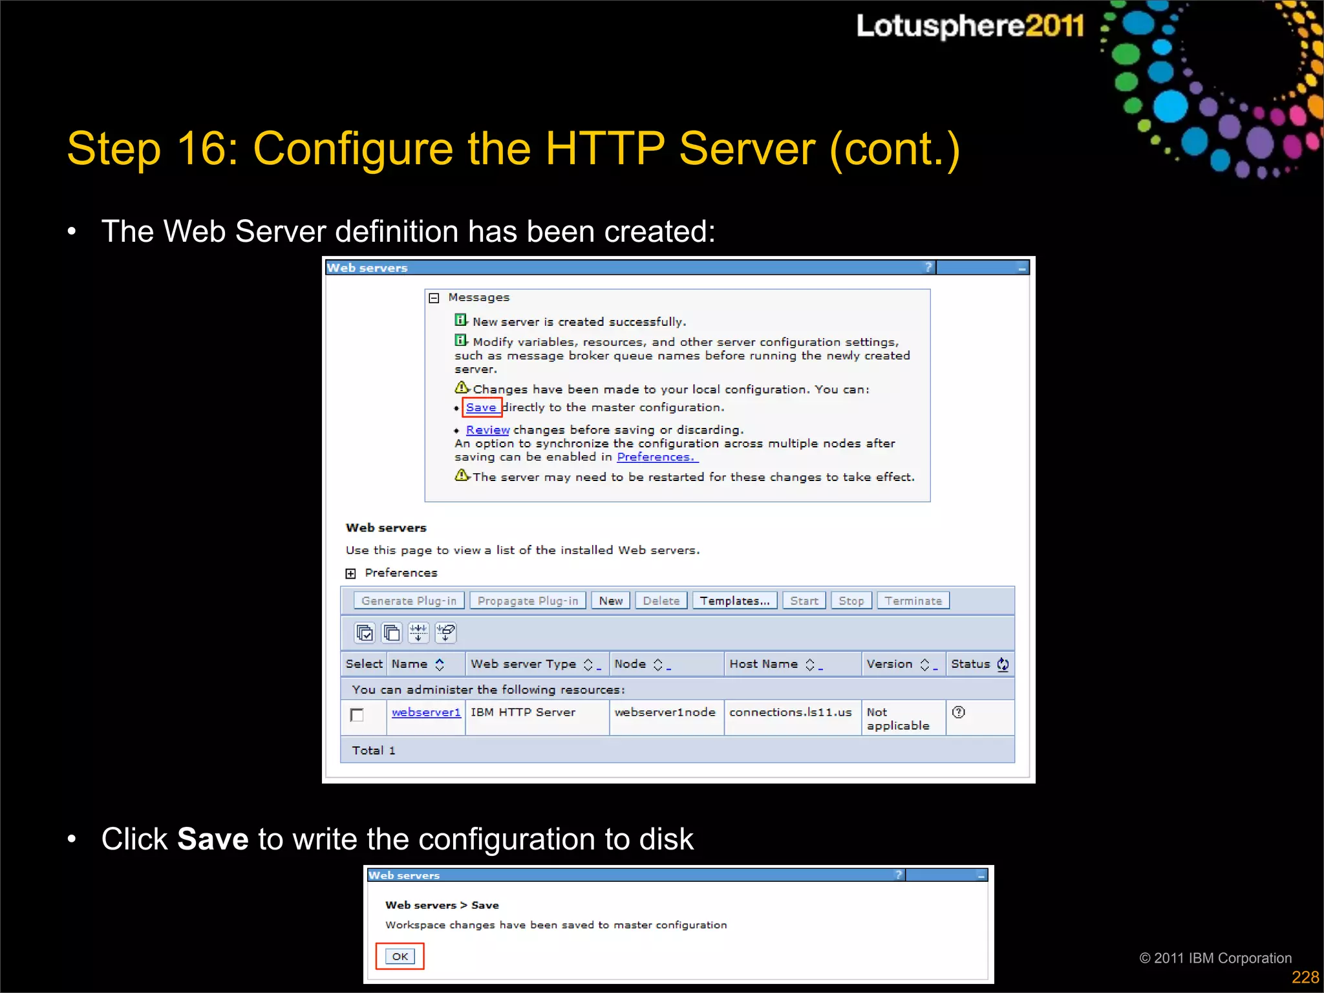
Task: Click the Terminate button
Action: point(913,601)
